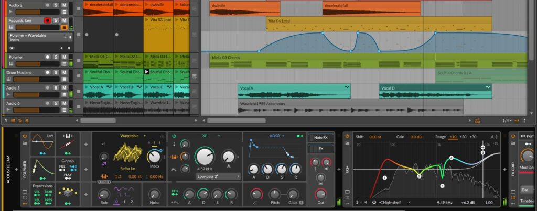Mute the Drum Machine track

64,72
